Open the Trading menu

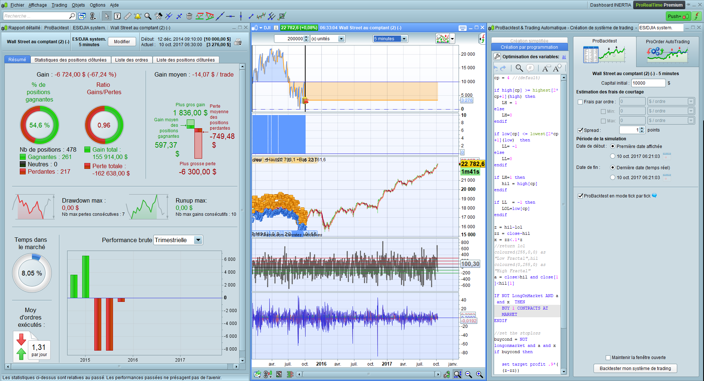(x=59, y=5)
